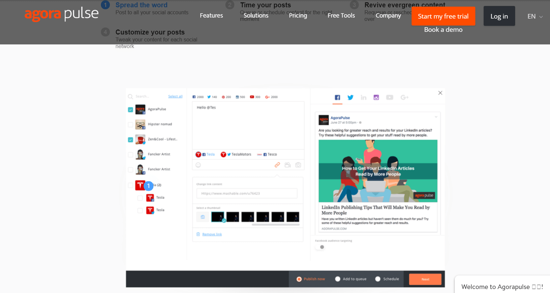This screenshot has width=550, height=293.
Task: Click the AgoraPulse page name in preview
Action: click(340, 118)
